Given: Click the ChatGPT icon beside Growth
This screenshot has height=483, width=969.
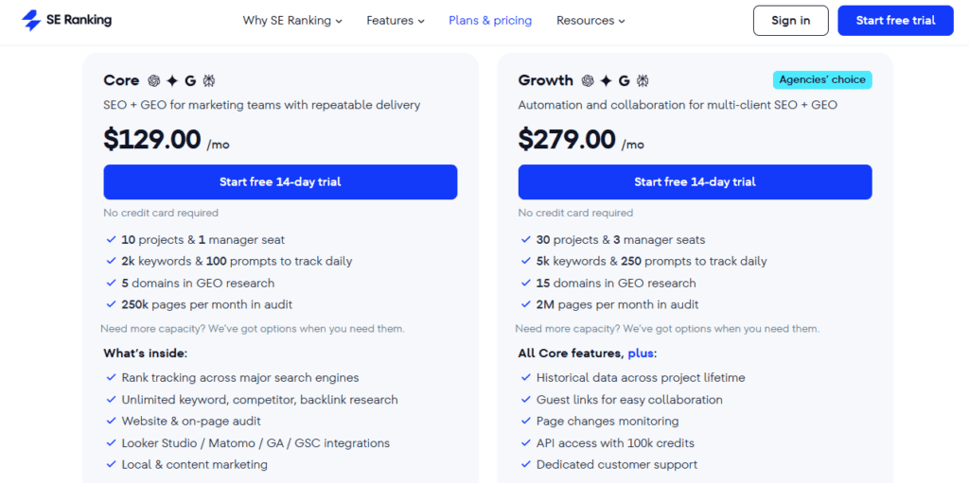Looking at the screenshot, I should (x=588, y=81).
